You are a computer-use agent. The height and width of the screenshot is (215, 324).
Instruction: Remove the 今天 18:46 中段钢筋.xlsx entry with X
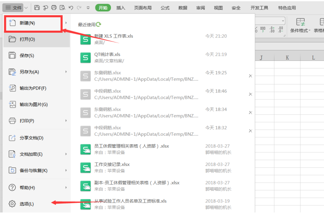(250, 94)
